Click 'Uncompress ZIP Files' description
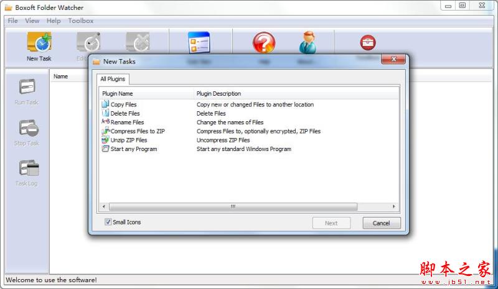This screenshot has width=498, height=289. click(223, 140)
